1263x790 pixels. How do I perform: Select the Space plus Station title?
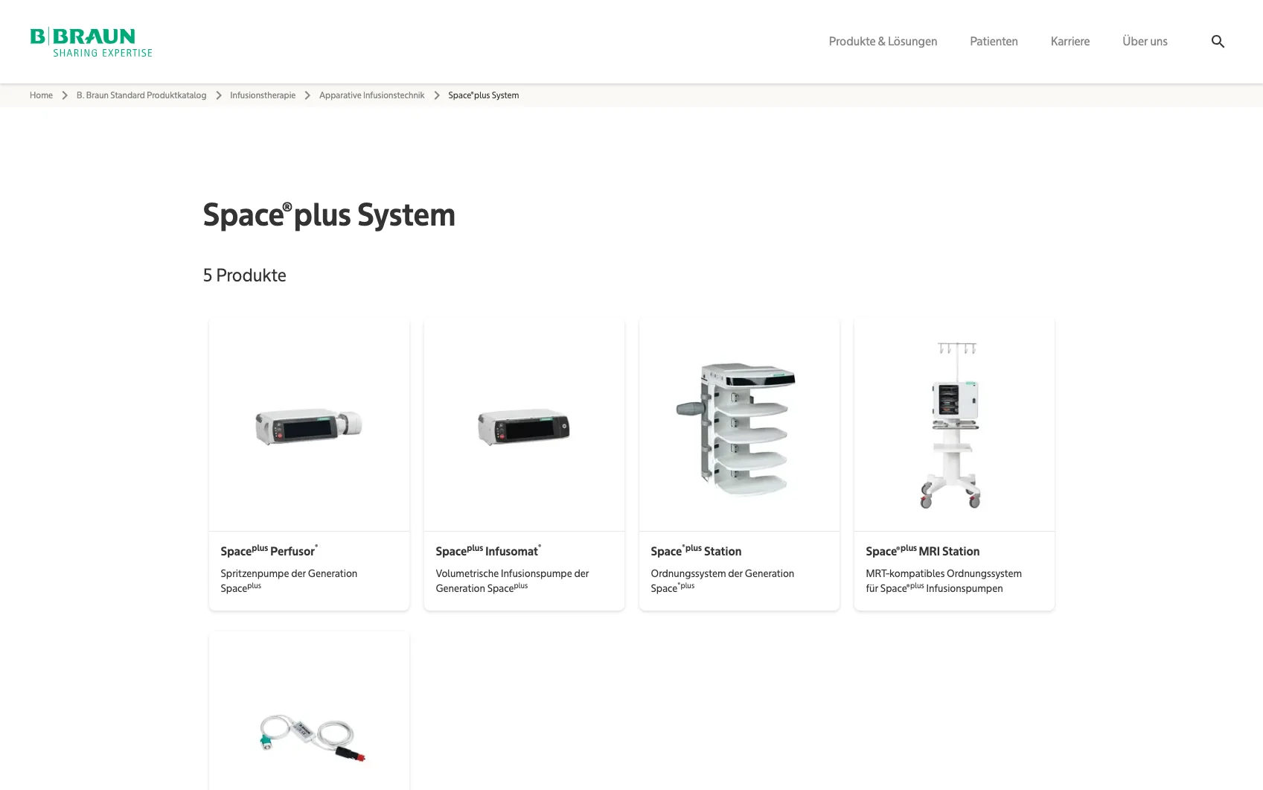696,551
